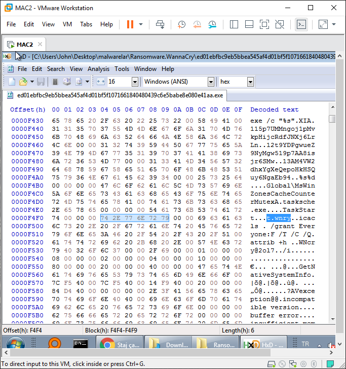
Task: Open the command prompt taskbar icon
Action: point(81,344)
